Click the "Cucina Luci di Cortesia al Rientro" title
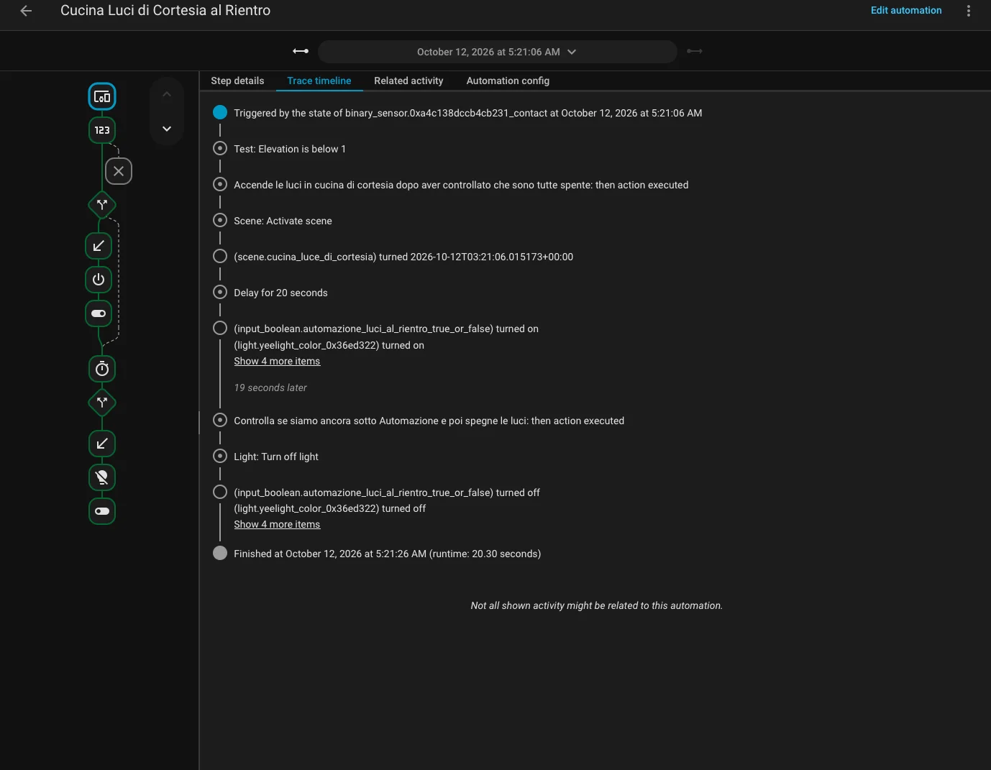The image size is (991, 770). (165, 10)
